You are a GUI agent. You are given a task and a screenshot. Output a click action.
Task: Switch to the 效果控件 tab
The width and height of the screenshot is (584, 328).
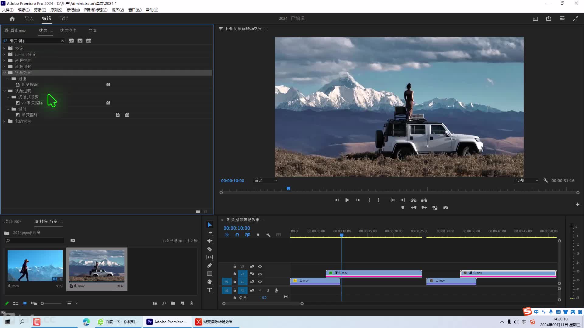[68, 30]
